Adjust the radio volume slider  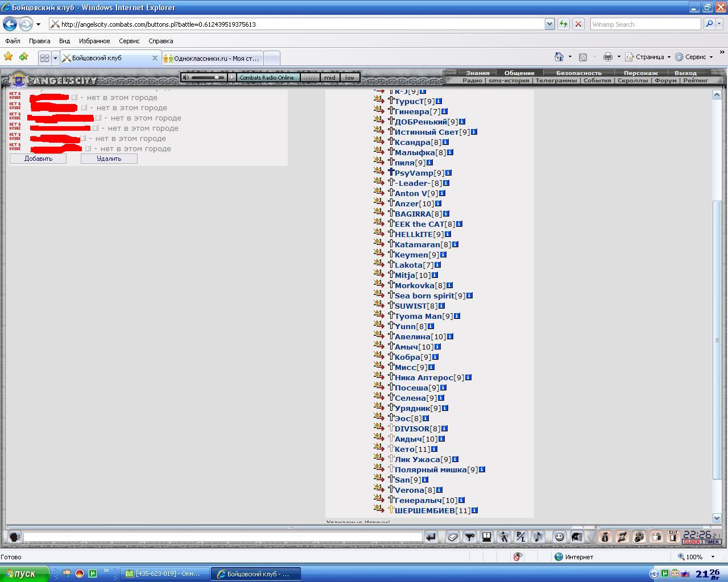[208, 77]
